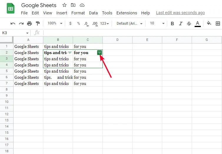Open the text color picker

pos(198,24)
